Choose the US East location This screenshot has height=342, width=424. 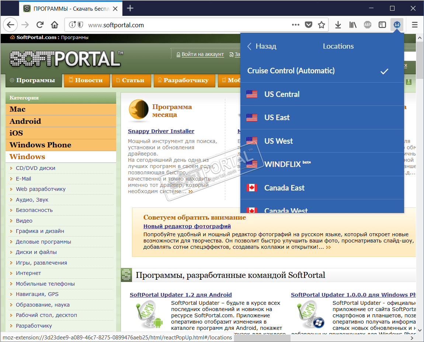point(322,118)
